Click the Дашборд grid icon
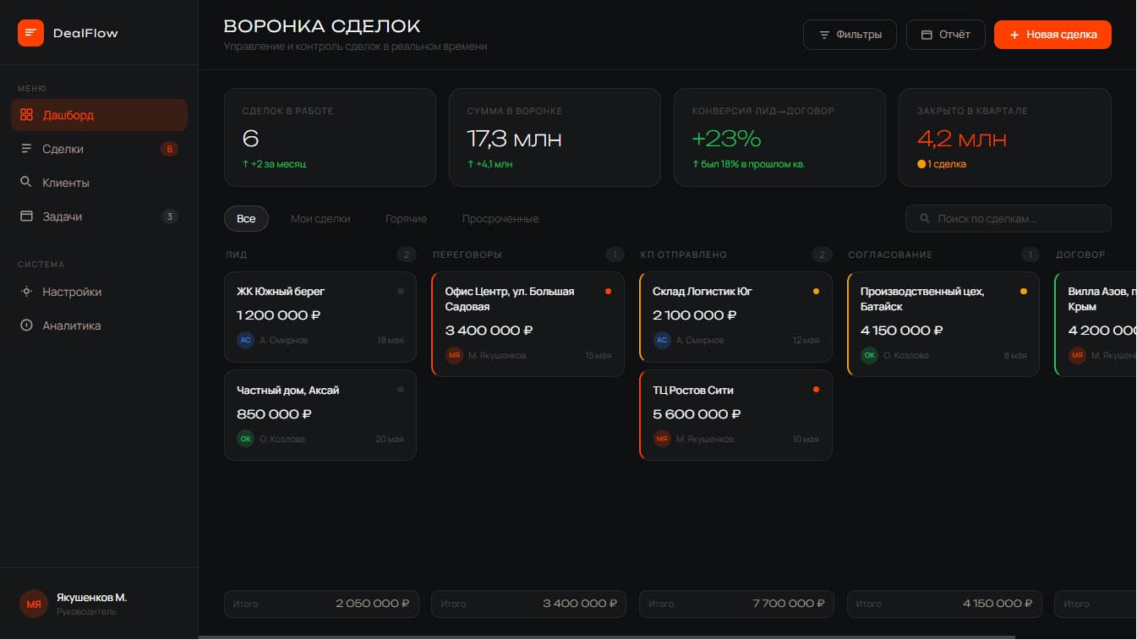Viewport: 1137px width, 640px height. pyautogui.click(x=26, y=115)
